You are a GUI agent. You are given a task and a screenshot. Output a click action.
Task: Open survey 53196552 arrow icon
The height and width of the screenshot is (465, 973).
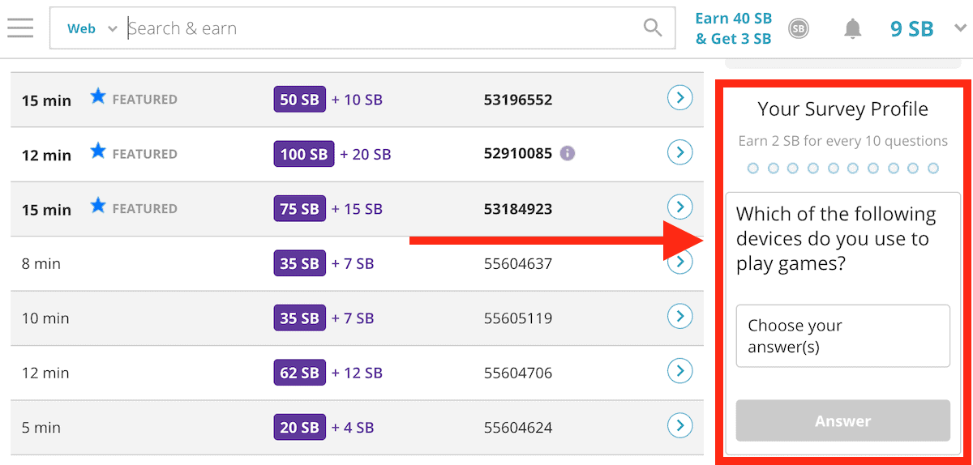[x=679, y=99]
